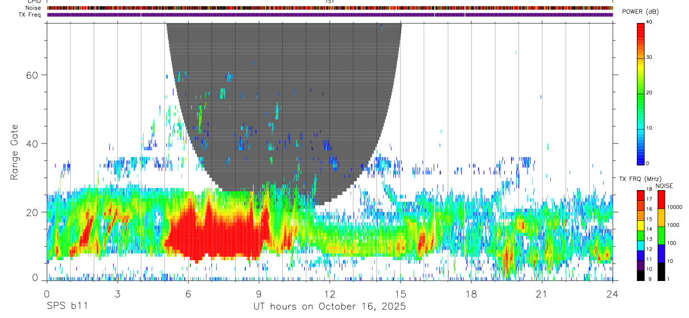The image size is (689, 318).
Task: Click the UT hours on October 16, 2025 title
Action: 329,306
